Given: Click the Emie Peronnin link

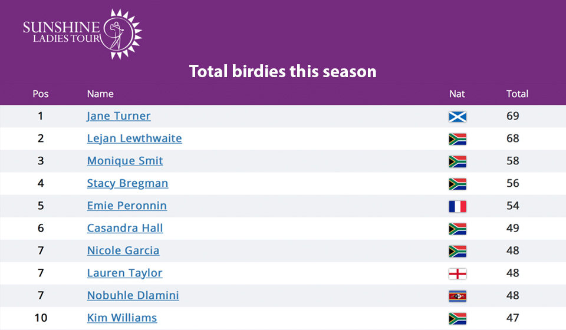Looking at the screenshot, I should pos(127,206).
